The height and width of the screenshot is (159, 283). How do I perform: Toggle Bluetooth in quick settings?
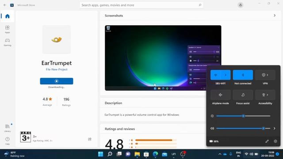[x=243, y=75]
